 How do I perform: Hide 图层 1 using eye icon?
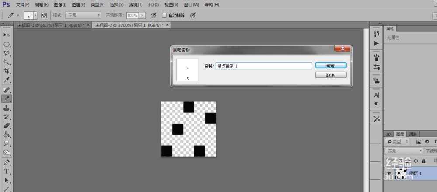click(388, 173)
